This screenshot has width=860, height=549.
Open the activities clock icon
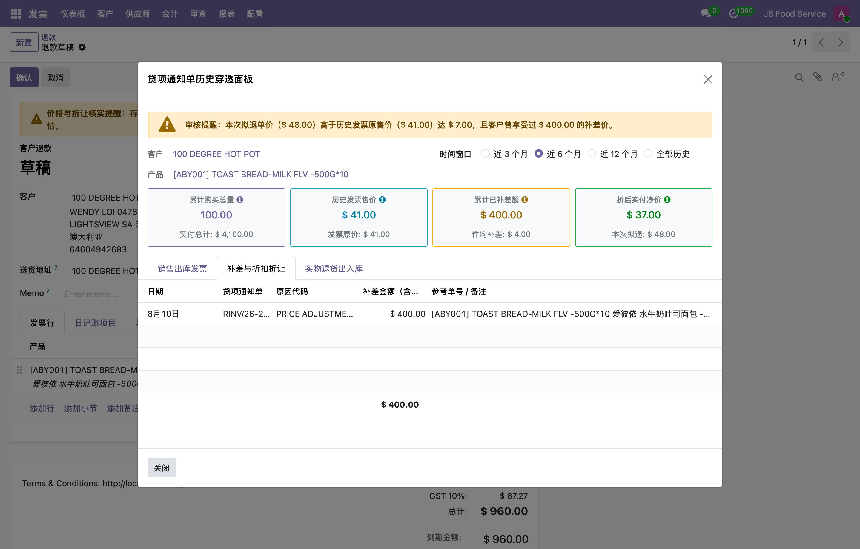[x=734, y=13]
